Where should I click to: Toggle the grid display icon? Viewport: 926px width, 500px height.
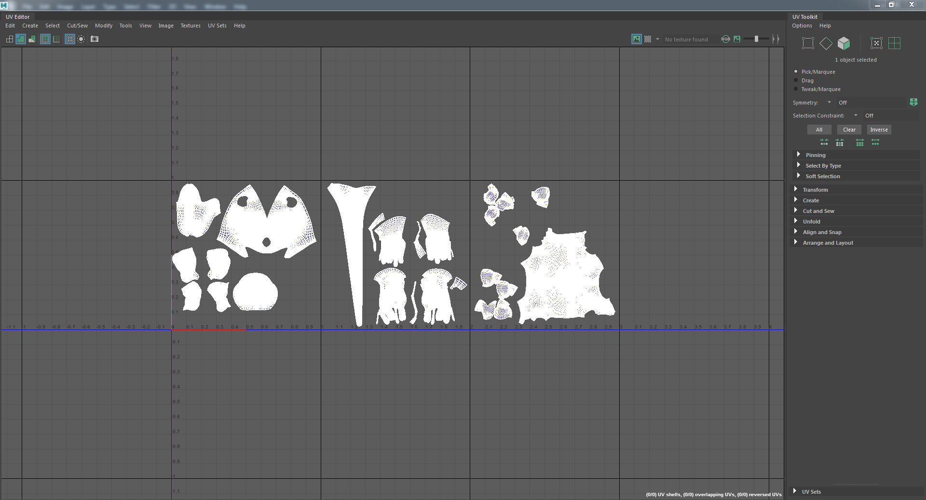coord(70,39)
